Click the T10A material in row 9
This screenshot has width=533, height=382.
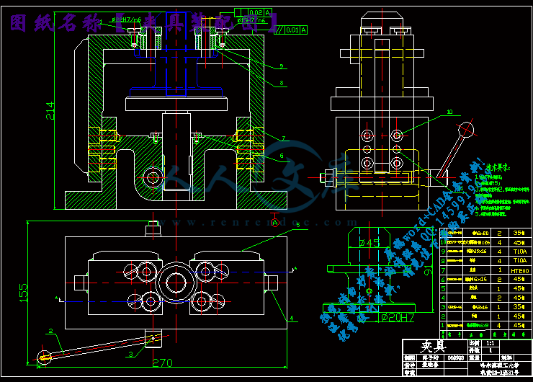[520, 252]
